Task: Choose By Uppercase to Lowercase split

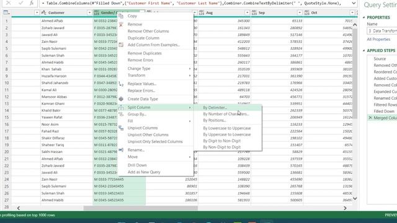Action: pyautogui.click(x=227, y=134)
